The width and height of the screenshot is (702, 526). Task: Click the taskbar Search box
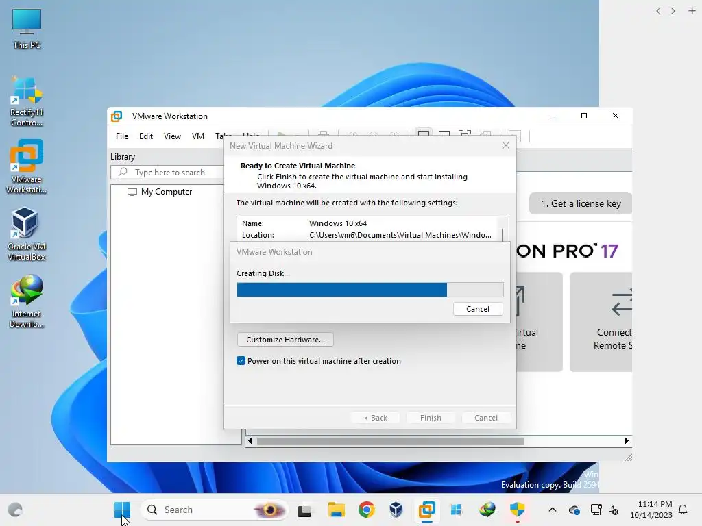(214, 510)
